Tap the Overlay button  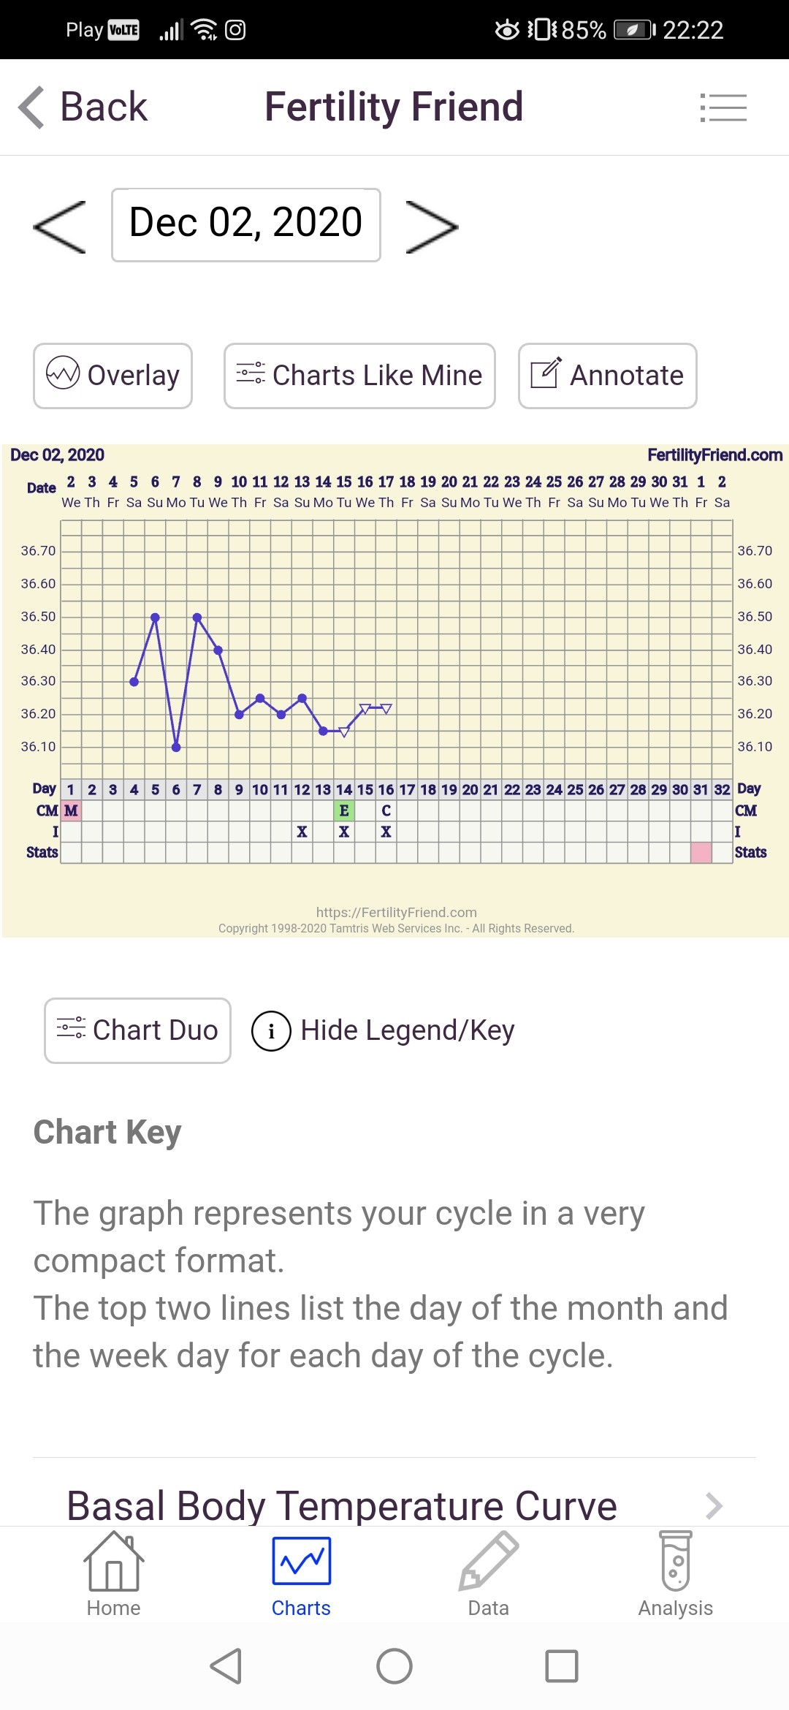coord(113,376)
